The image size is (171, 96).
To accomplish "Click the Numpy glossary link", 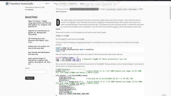I will click(73, 42).
